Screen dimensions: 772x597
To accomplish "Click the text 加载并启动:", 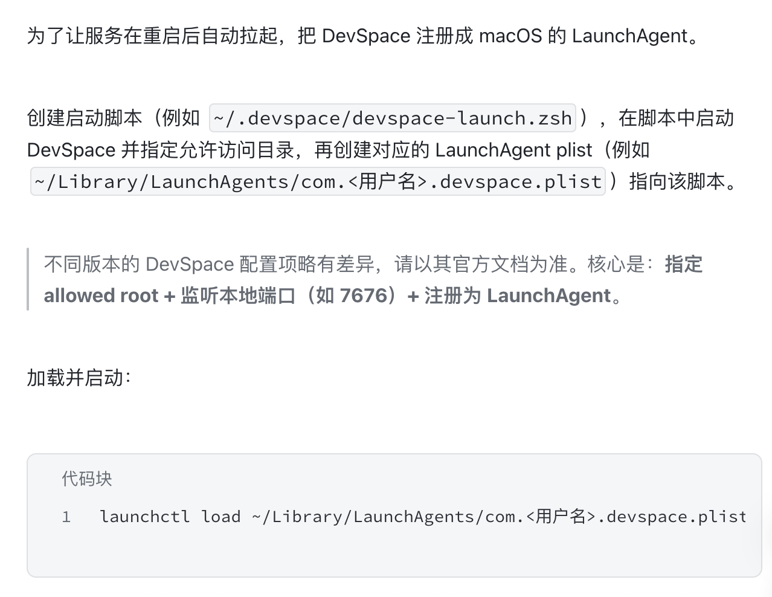I will click(x=79, y=378).
